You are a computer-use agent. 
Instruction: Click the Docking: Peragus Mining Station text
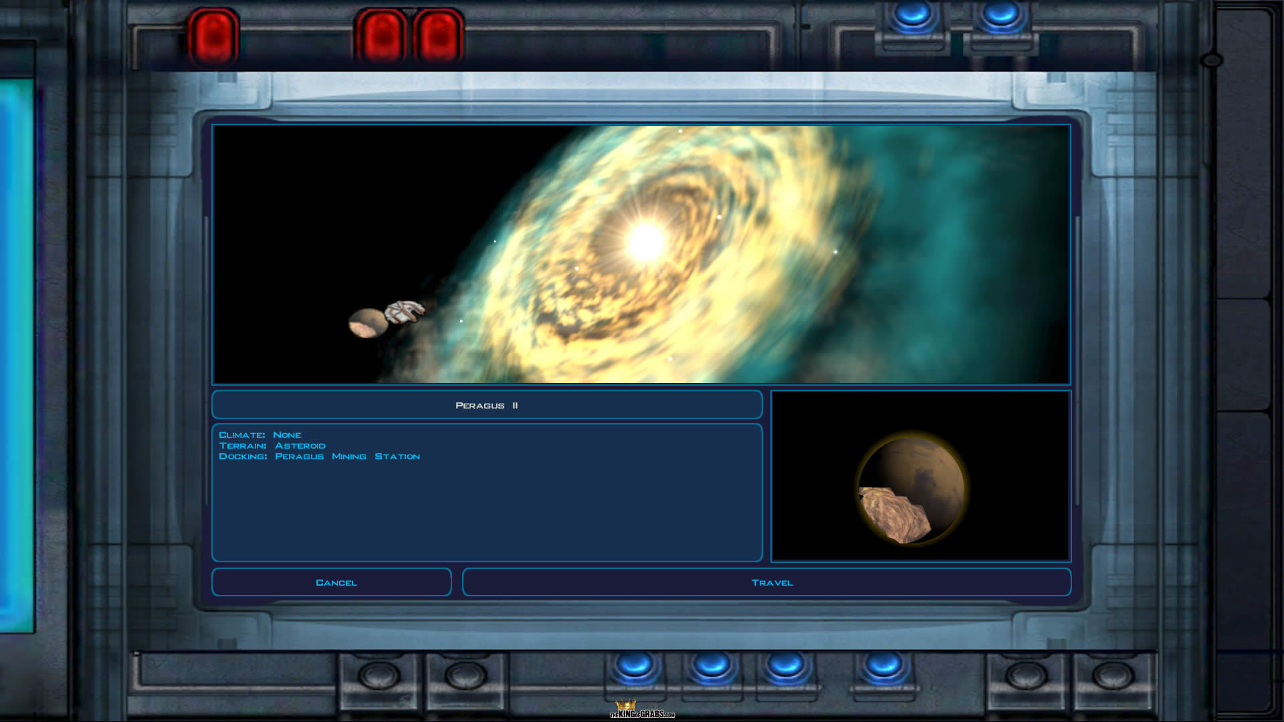click(320, 457)
